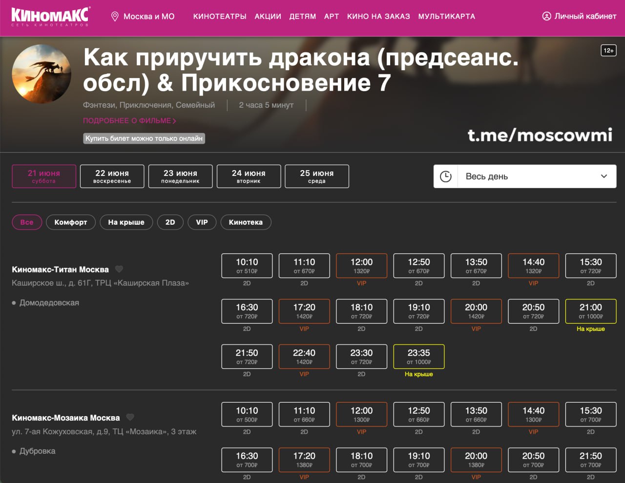This screenshot has width=625, height=483.
Task: Book Титан 22:40 VIP session
Action: [x=304, y=356]
